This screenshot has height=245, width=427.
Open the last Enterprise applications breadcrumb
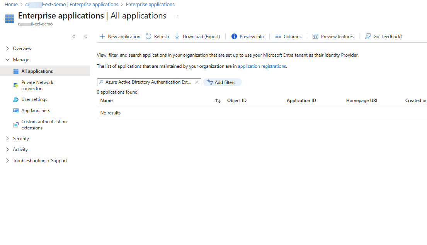(150, 4)
